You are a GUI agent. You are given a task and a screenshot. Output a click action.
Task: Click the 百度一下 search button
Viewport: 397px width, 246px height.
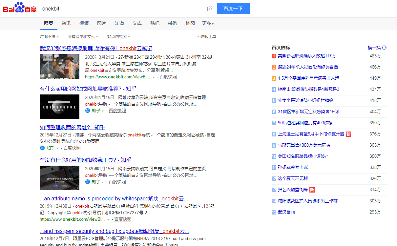point(233,9)
